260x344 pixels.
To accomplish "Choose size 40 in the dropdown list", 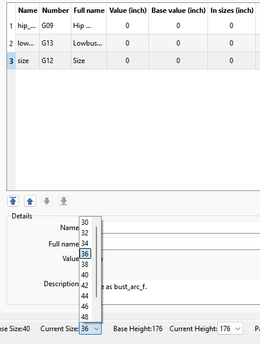I will (x=85, y=275).
